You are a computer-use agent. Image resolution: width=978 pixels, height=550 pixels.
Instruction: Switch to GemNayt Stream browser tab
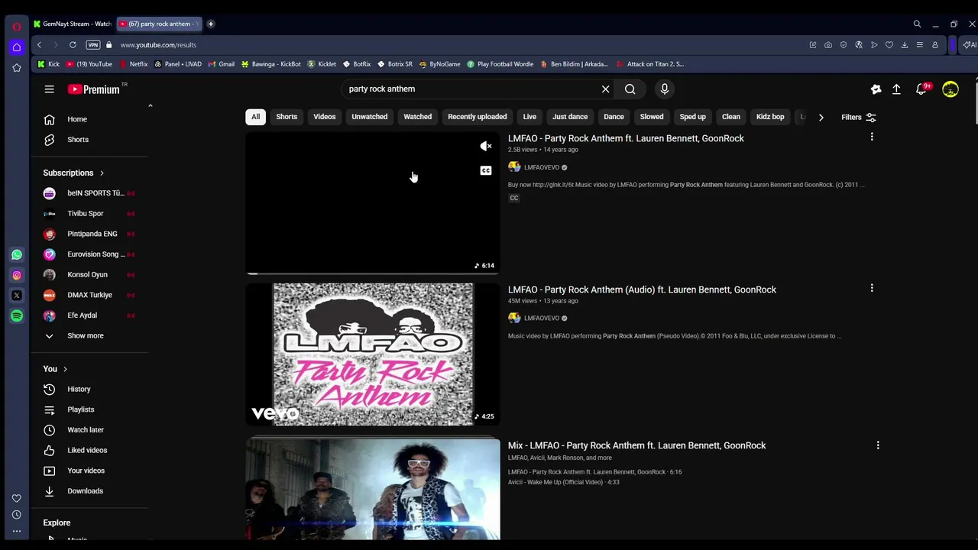pos(73,24)
